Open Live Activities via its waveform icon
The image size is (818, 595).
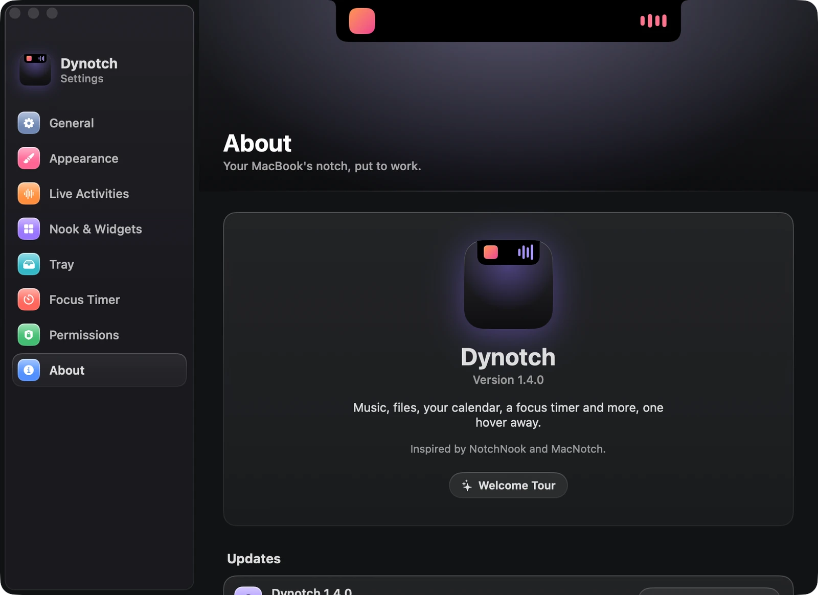[x=29, y=194]
